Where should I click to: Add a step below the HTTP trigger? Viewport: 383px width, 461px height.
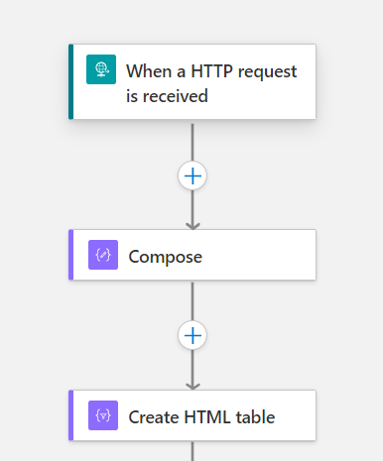point(192,175)
